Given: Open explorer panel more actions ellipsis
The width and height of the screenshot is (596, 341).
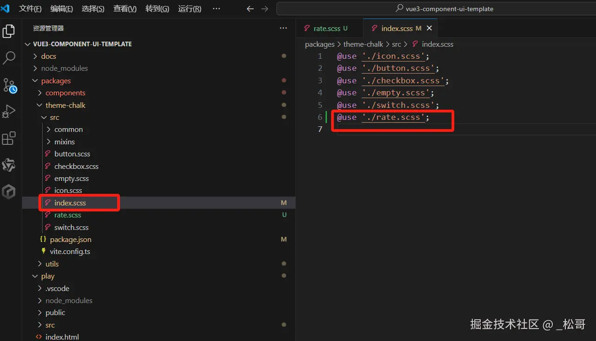Looking at the screenshot, I should [283, 28].
